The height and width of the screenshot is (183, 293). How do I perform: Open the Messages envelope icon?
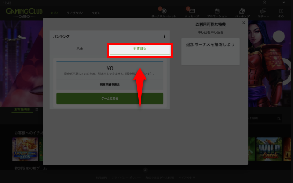pos(192,11)
